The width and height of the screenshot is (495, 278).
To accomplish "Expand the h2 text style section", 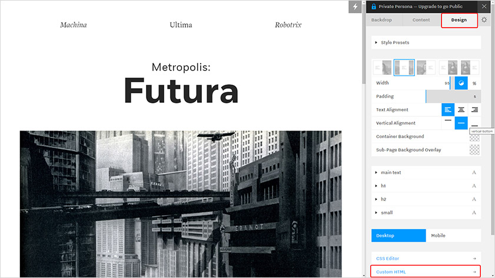I will (384, 199).
